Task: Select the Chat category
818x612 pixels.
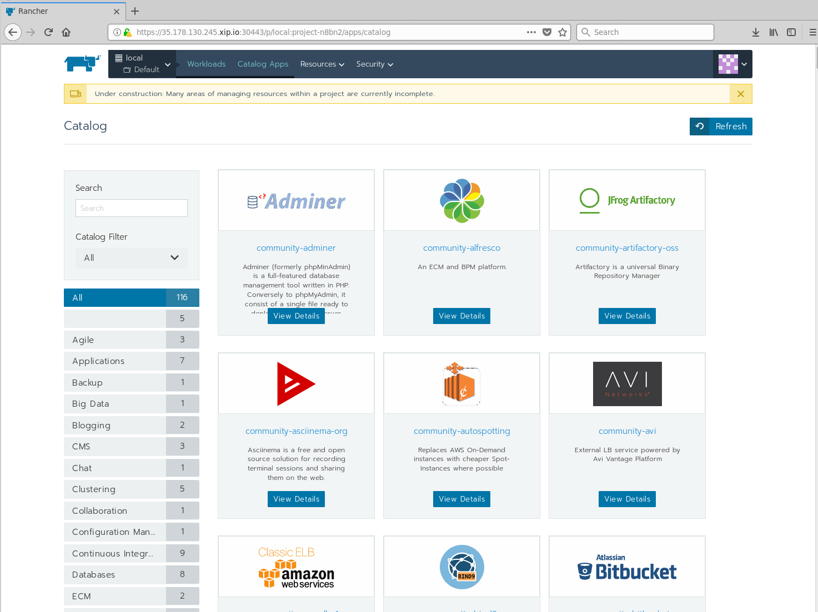Action: (x=132, y=468)
